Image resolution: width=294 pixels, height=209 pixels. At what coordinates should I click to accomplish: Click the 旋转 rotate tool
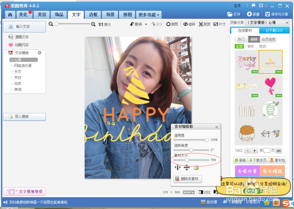pos(189,24)
